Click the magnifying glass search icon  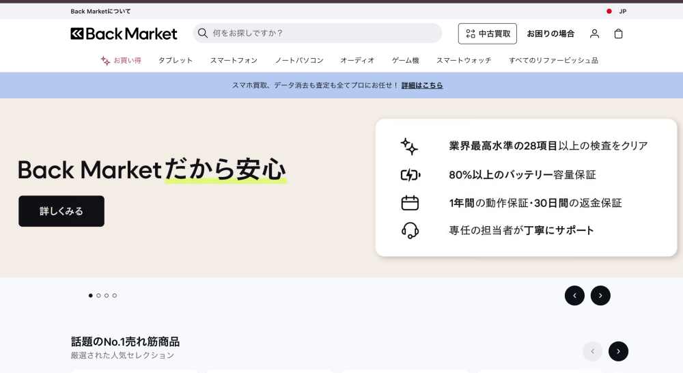point(203,33)
